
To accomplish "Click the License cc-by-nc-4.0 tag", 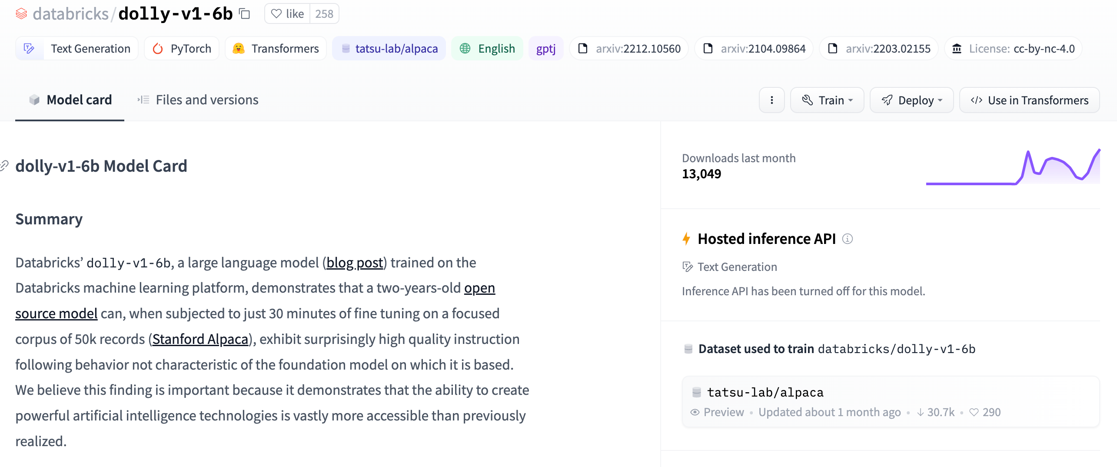I will coord(1013,48).
